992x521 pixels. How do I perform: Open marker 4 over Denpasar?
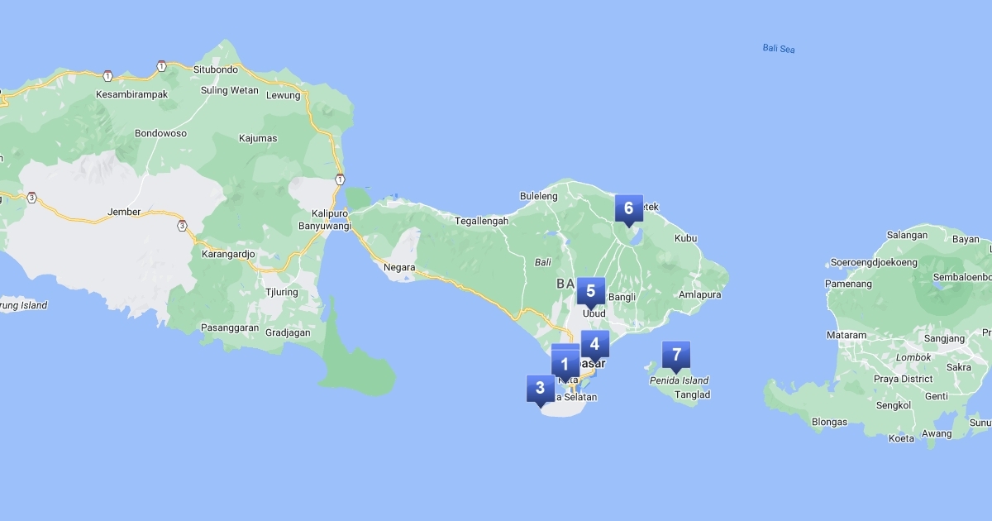coord(594,344)
